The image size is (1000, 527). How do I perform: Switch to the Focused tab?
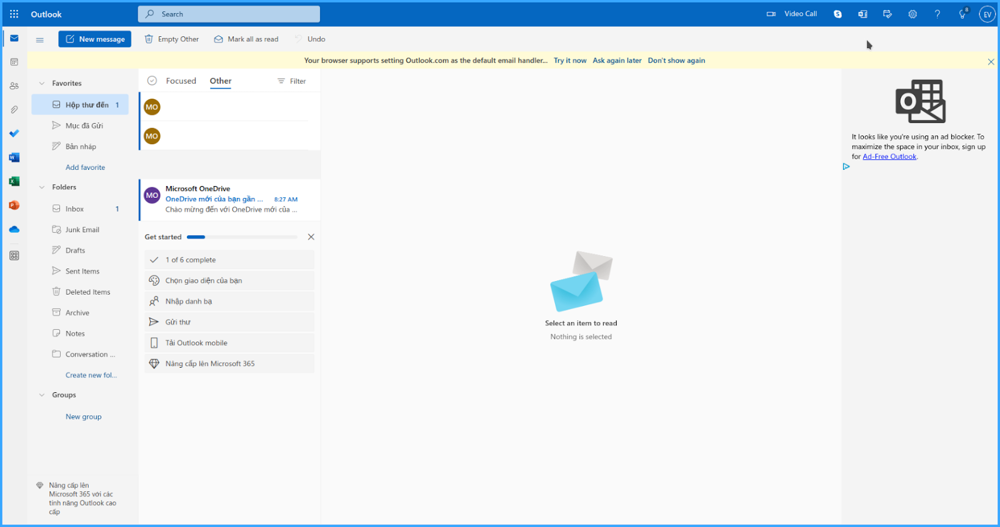(x=181, y=81)
